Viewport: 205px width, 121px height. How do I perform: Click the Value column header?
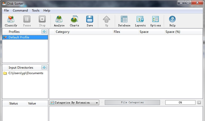tap(37, 103)
